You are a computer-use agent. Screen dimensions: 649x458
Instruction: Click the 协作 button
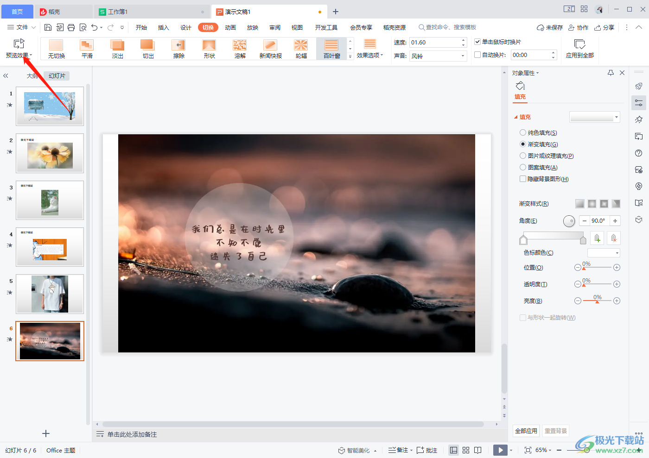pos(578,27)
